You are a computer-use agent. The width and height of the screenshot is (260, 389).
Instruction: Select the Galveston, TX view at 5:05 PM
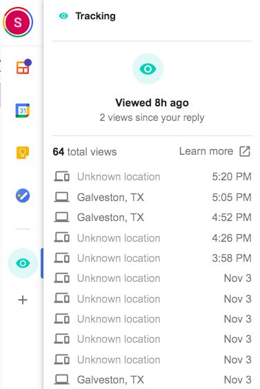[x=152, y=198]
